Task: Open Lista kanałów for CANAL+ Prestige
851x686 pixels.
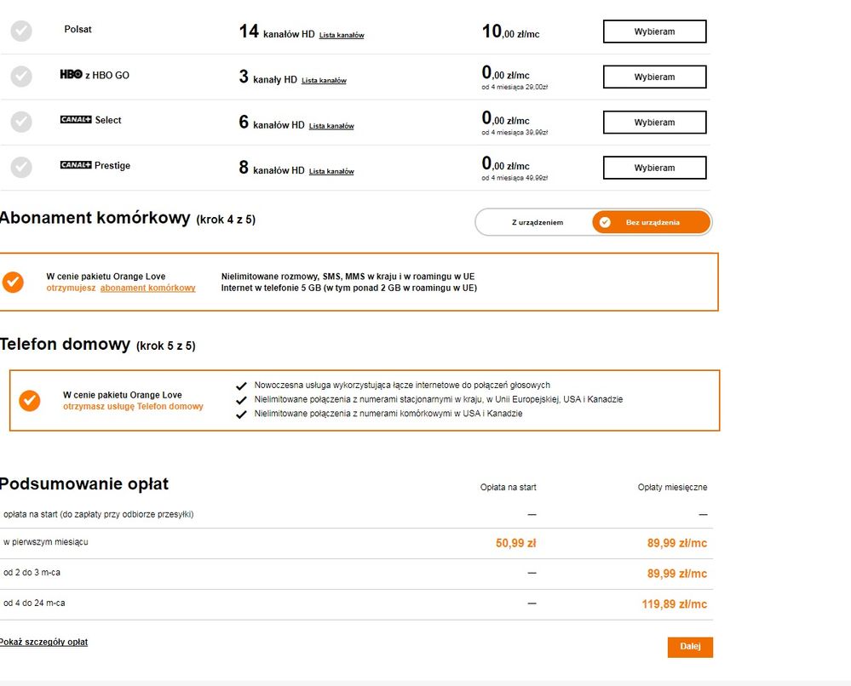Action: (x=331, y=171)
